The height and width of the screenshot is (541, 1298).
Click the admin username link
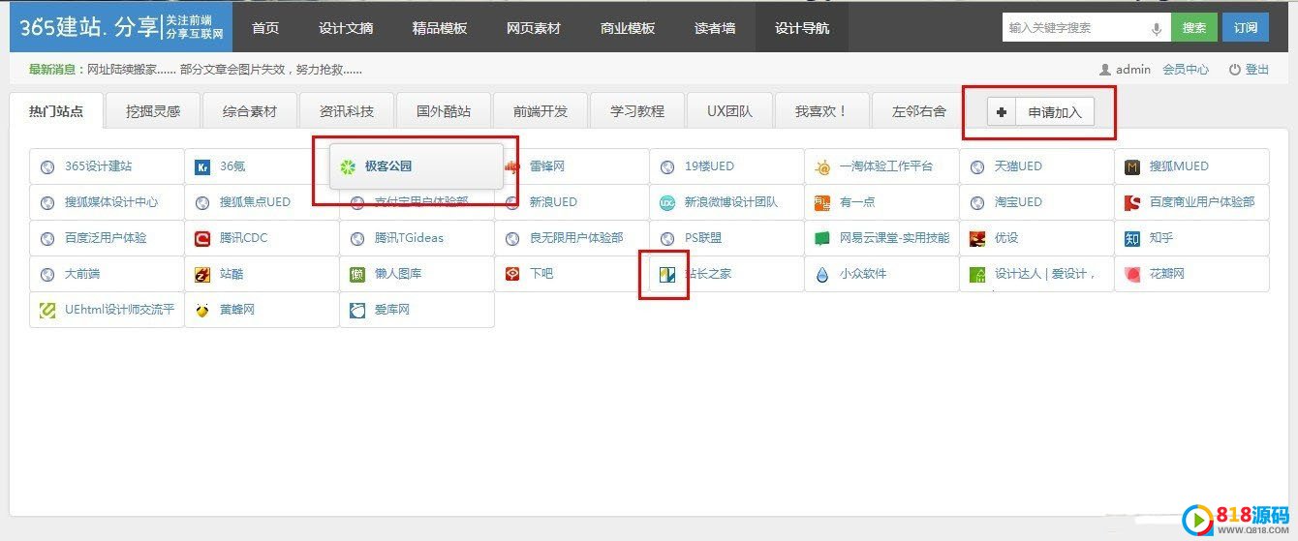1133,70
